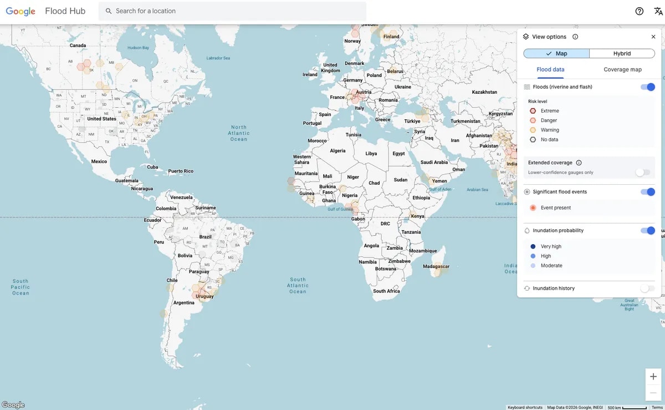Click the Algeria map label

[x=337, y=151]
